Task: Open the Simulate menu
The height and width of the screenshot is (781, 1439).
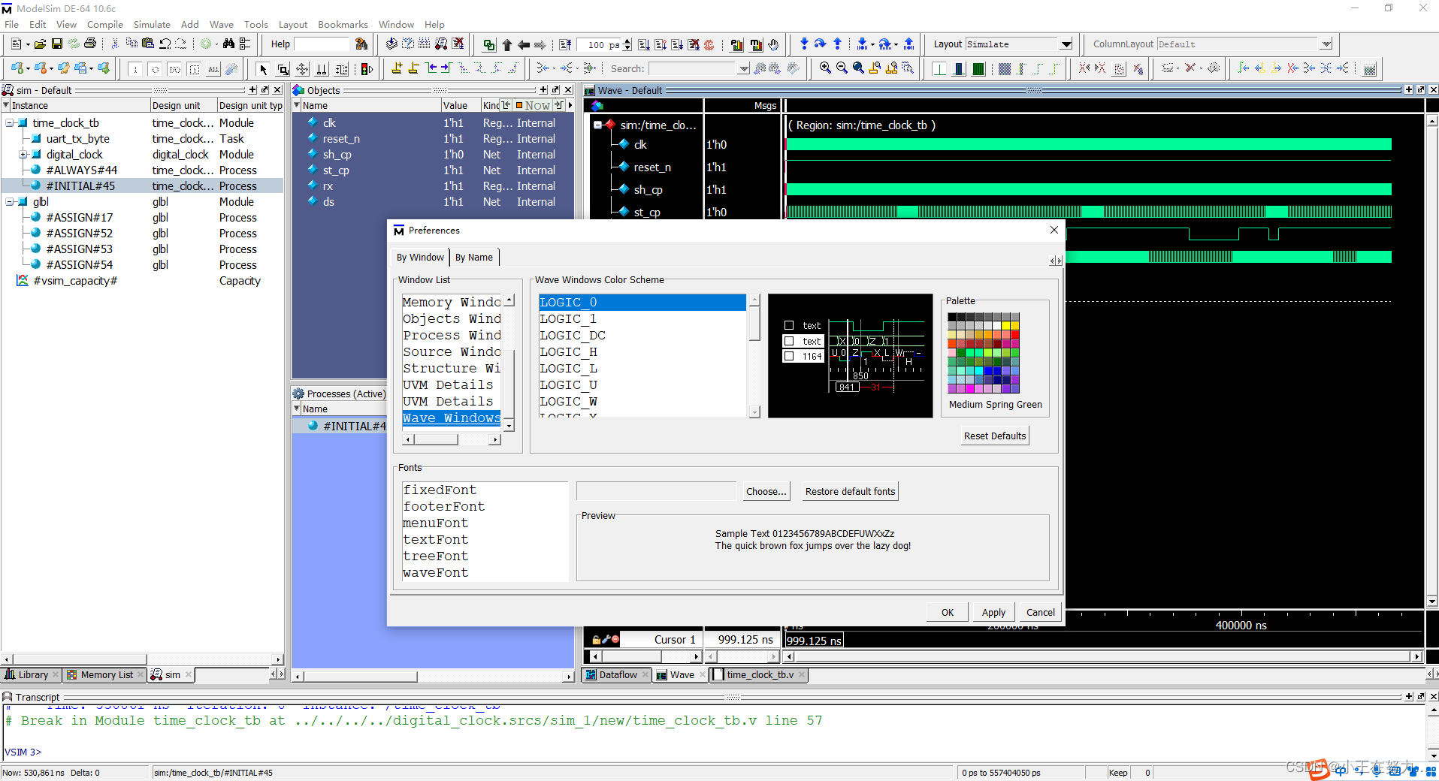Action: pos(152,24)
